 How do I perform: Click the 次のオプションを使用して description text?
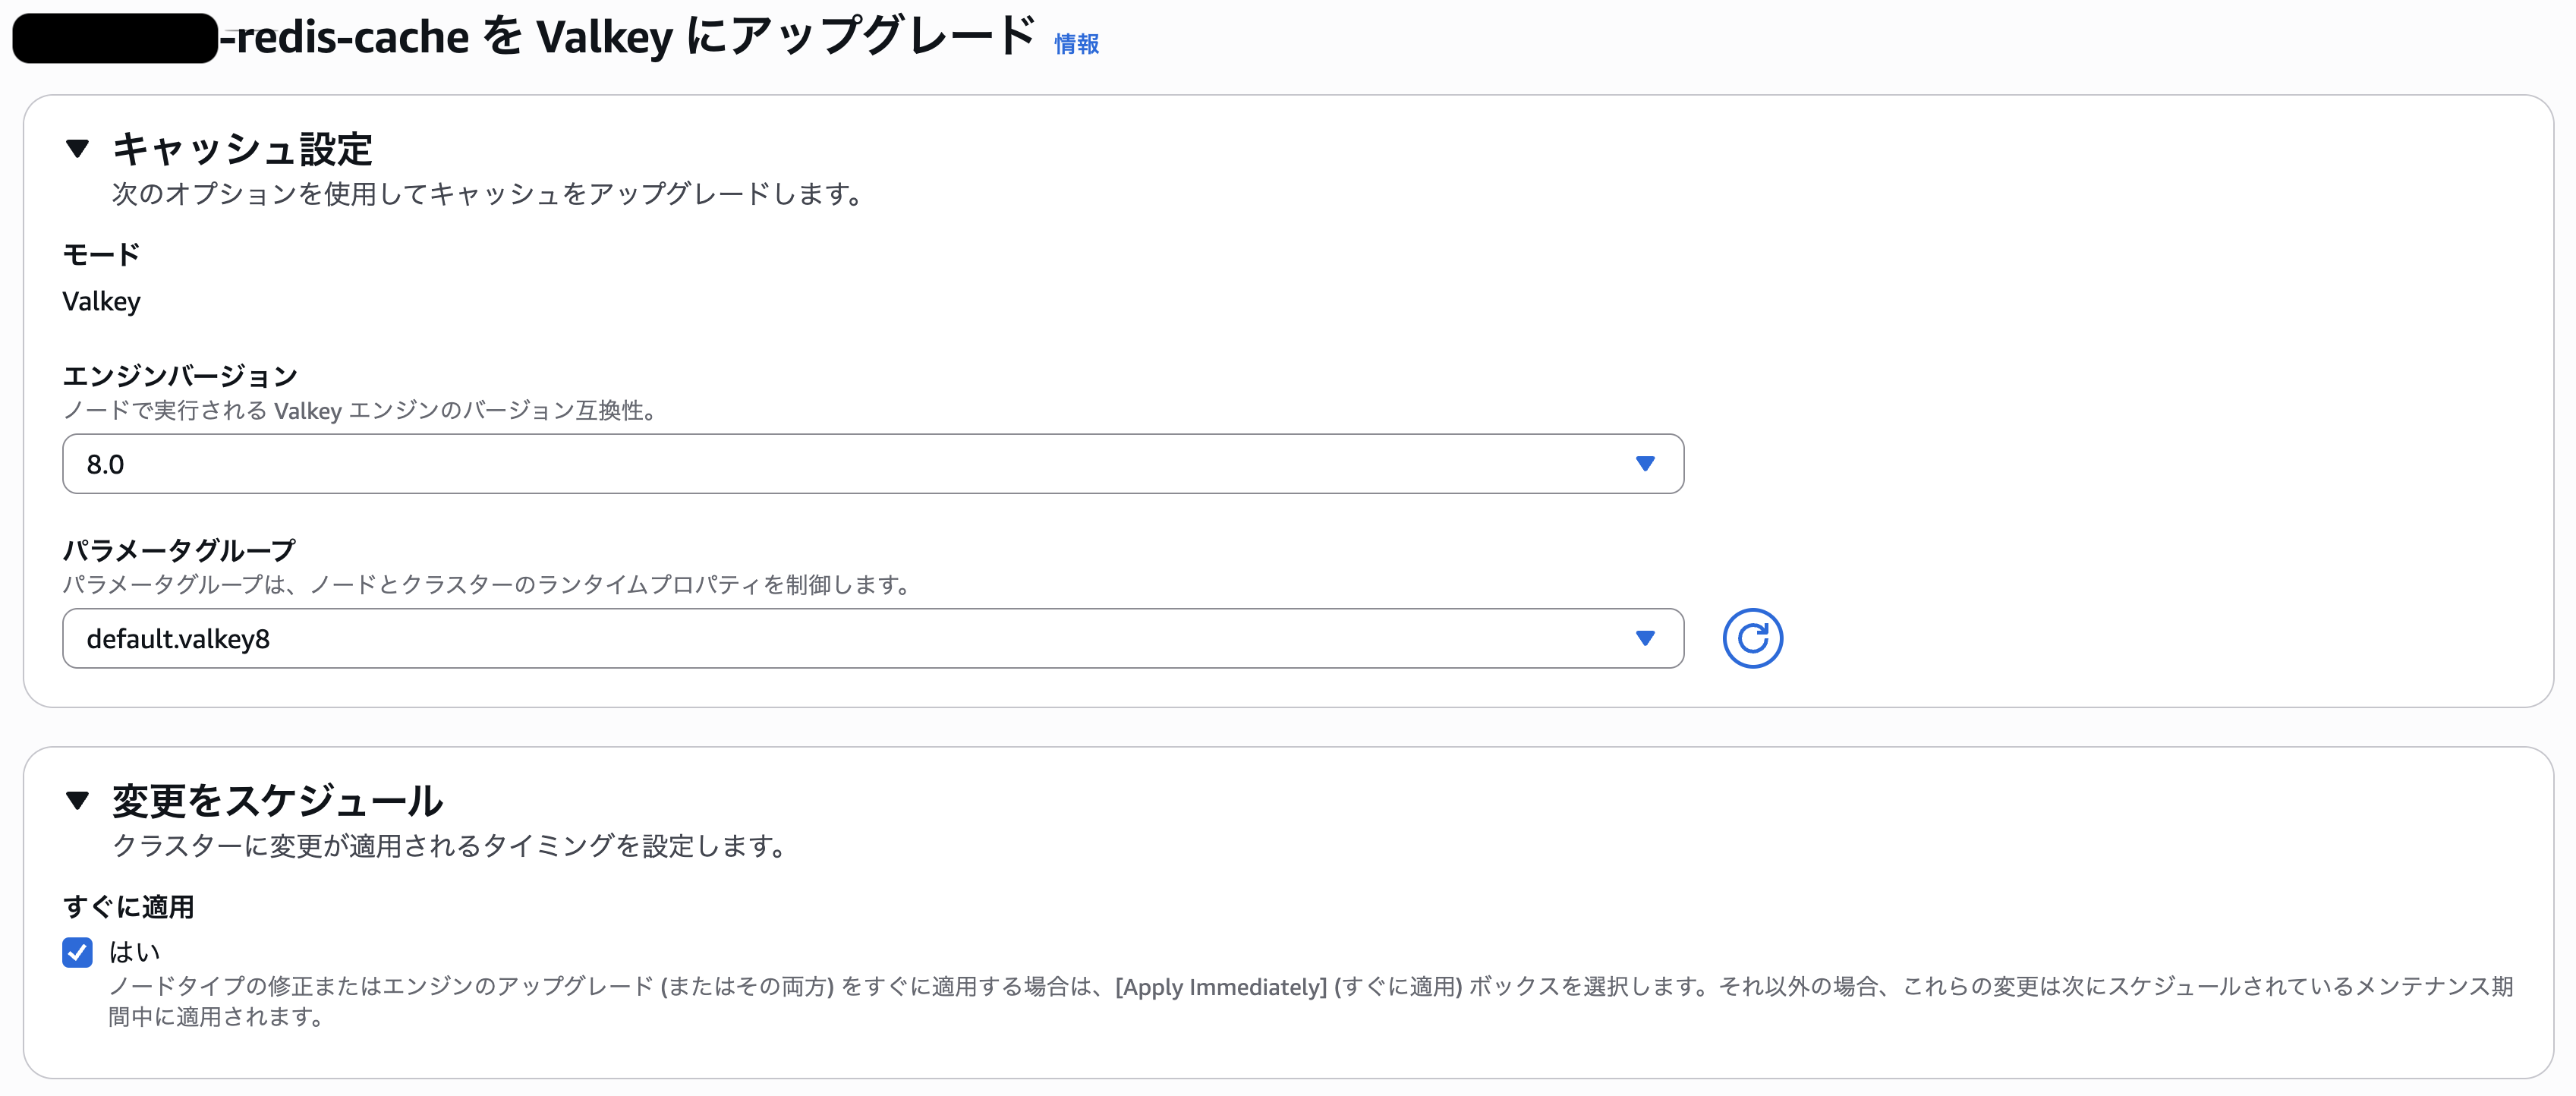click(487, 193)
